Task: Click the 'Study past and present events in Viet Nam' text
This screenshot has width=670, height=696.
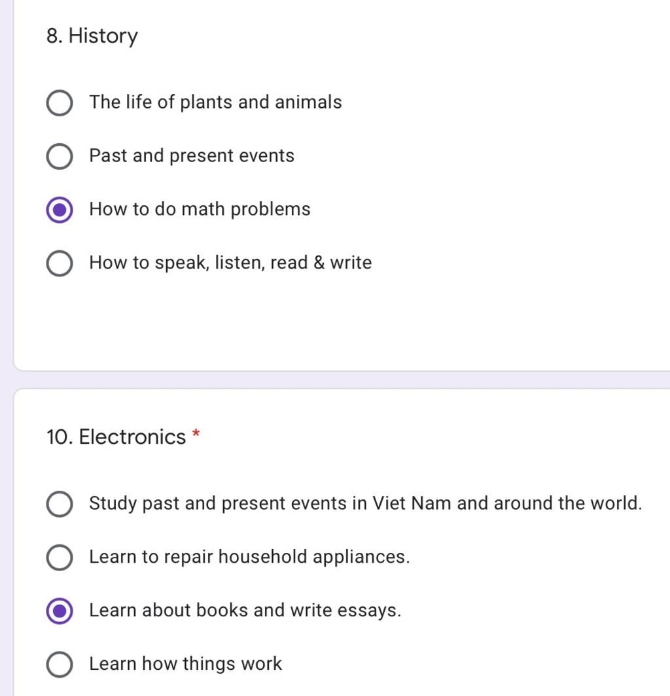Action: [272, 503]
